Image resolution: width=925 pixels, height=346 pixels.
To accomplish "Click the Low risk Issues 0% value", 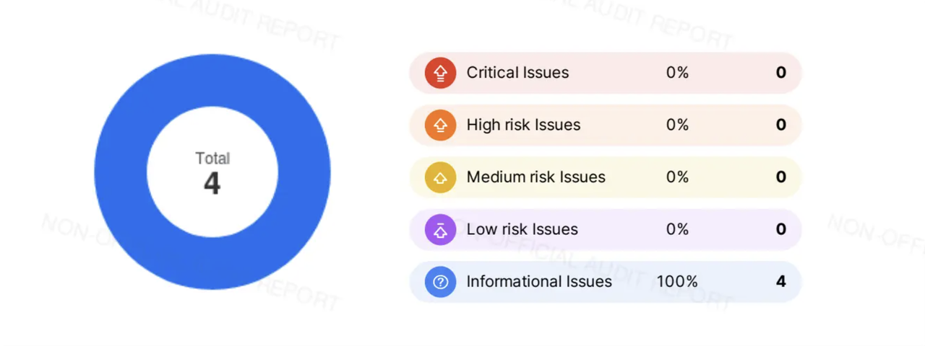I will [677, 230].
